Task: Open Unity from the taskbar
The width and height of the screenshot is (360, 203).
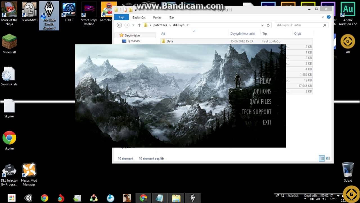Action: 28,198
